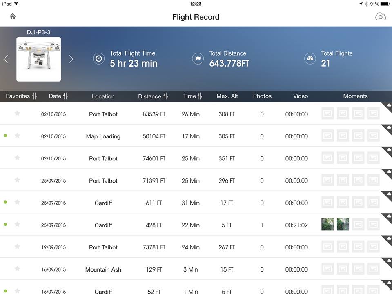This screenshot has height=294, width=392.
Task: Tap the Flight Record title
Action: (196, 17)
